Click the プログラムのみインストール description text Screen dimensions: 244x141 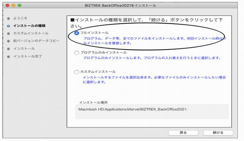pos(152,58)
